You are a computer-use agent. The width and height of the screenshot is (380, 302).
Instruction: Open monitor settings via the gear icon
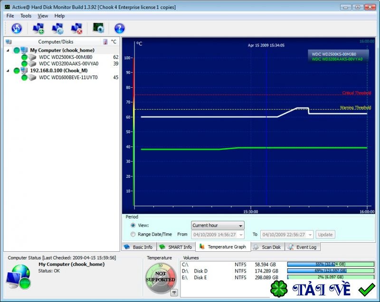click(x=98, y=28)
